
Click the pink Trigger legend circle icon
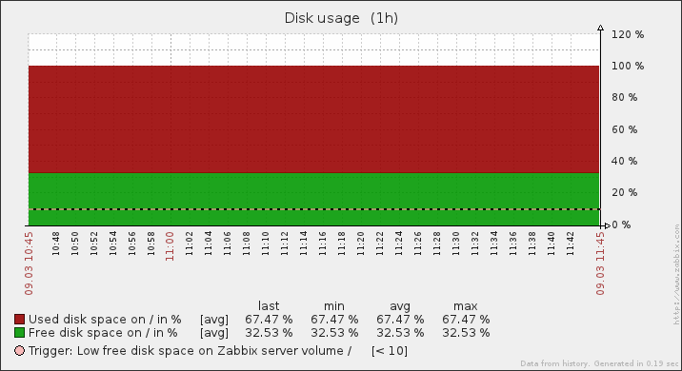[20, 351]
